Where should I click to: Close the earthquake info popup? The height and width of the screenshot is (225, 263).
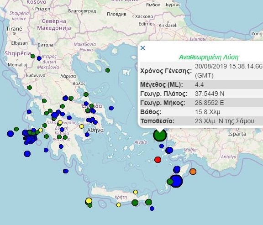click(143, 48)
